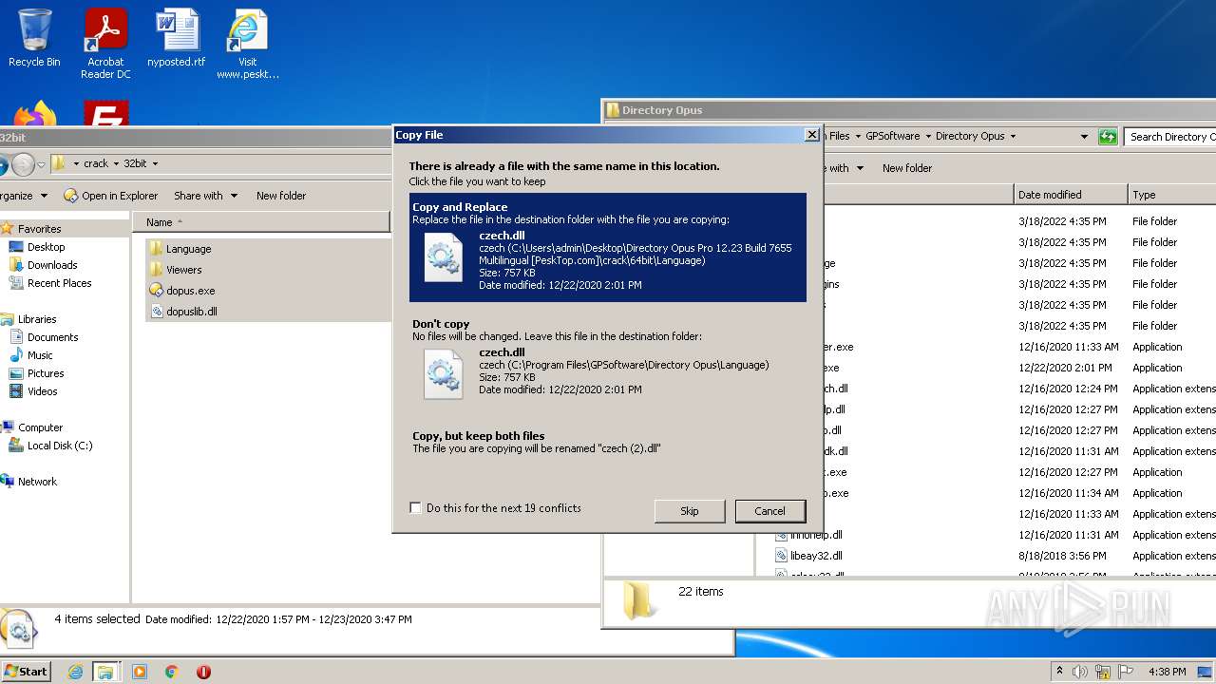Image resolution: width=1216 pixels, height=684 pixels.
Task: Open Downloads in Favorites sidebar
Action: [x=51, y=265]
